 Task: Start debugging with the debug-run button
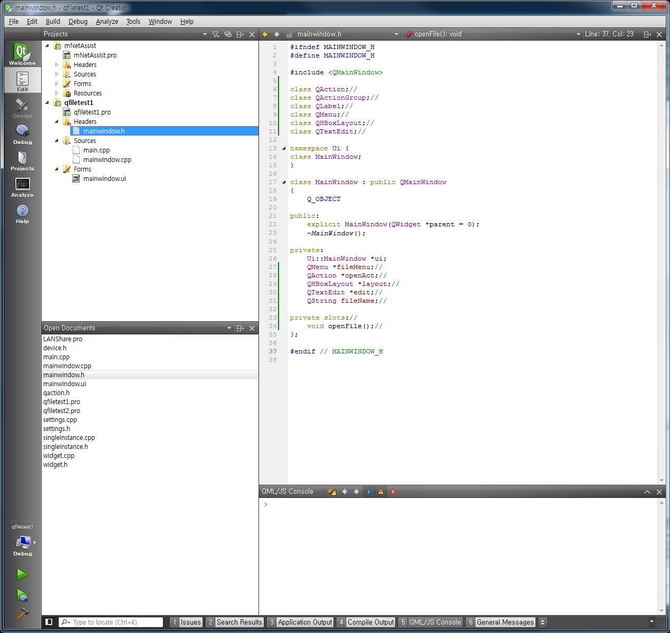pyautogui.click(x=22, y=595)
